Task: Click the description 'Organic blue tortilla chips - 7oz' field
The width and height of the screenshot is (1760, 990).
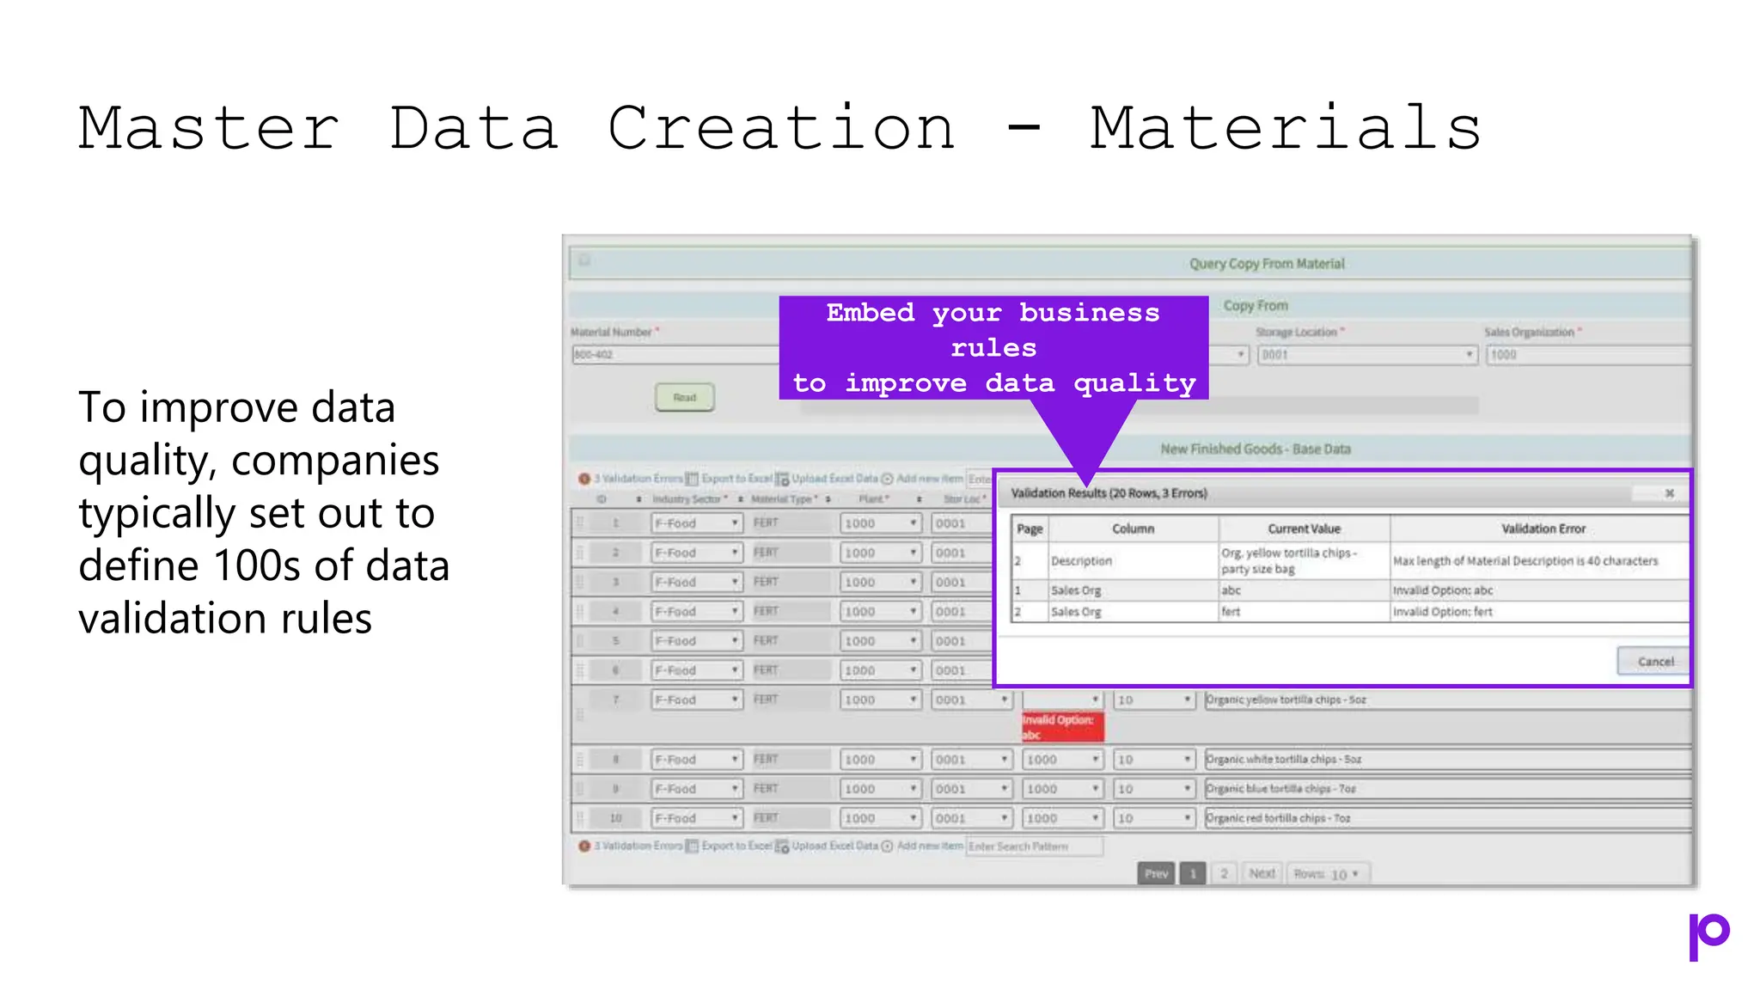Action: point(1448,788)
